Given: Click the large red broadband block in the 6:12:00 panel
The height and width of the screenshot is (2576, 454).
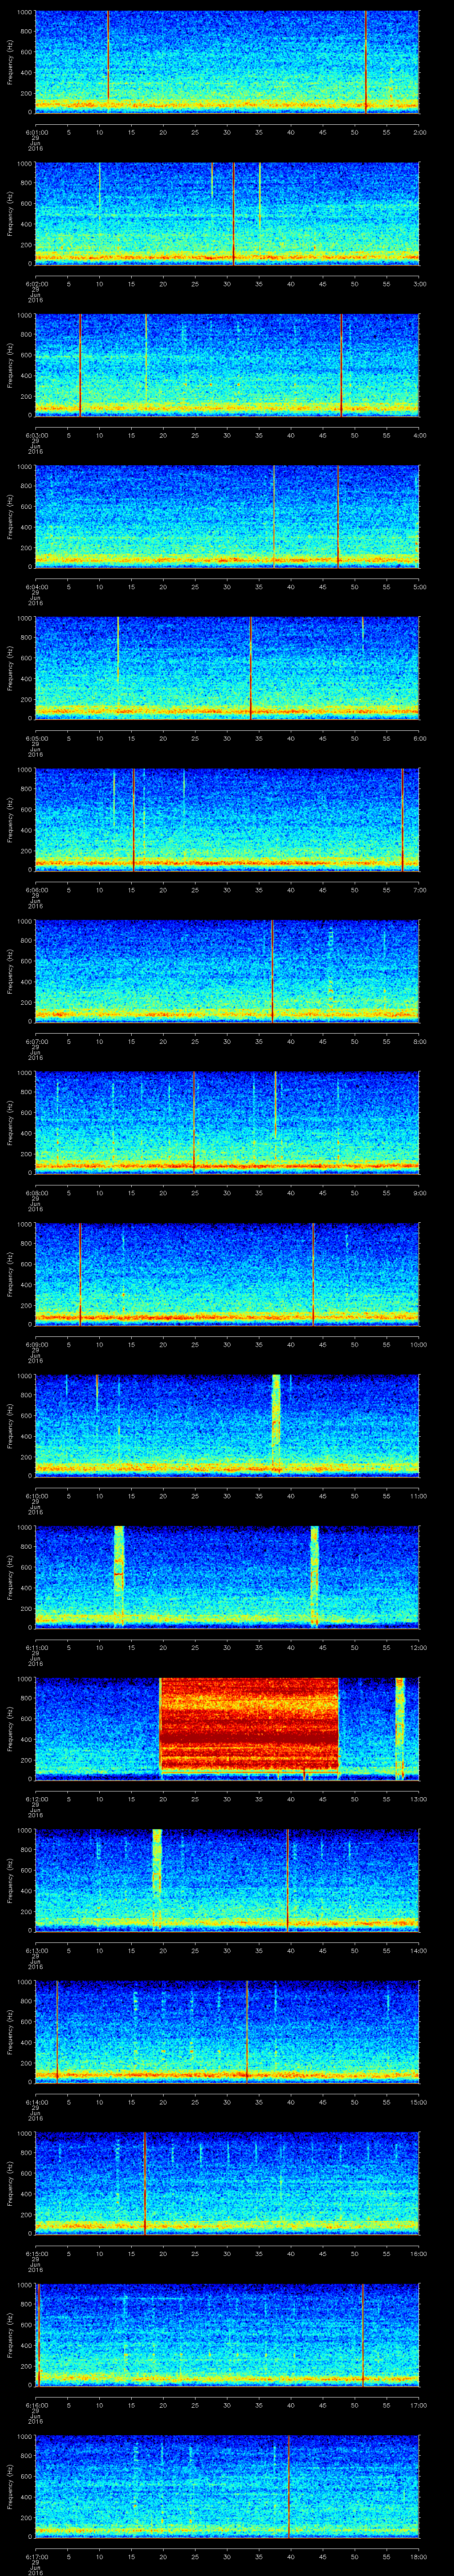Looking at the screenshot, I should [250, 1724].
